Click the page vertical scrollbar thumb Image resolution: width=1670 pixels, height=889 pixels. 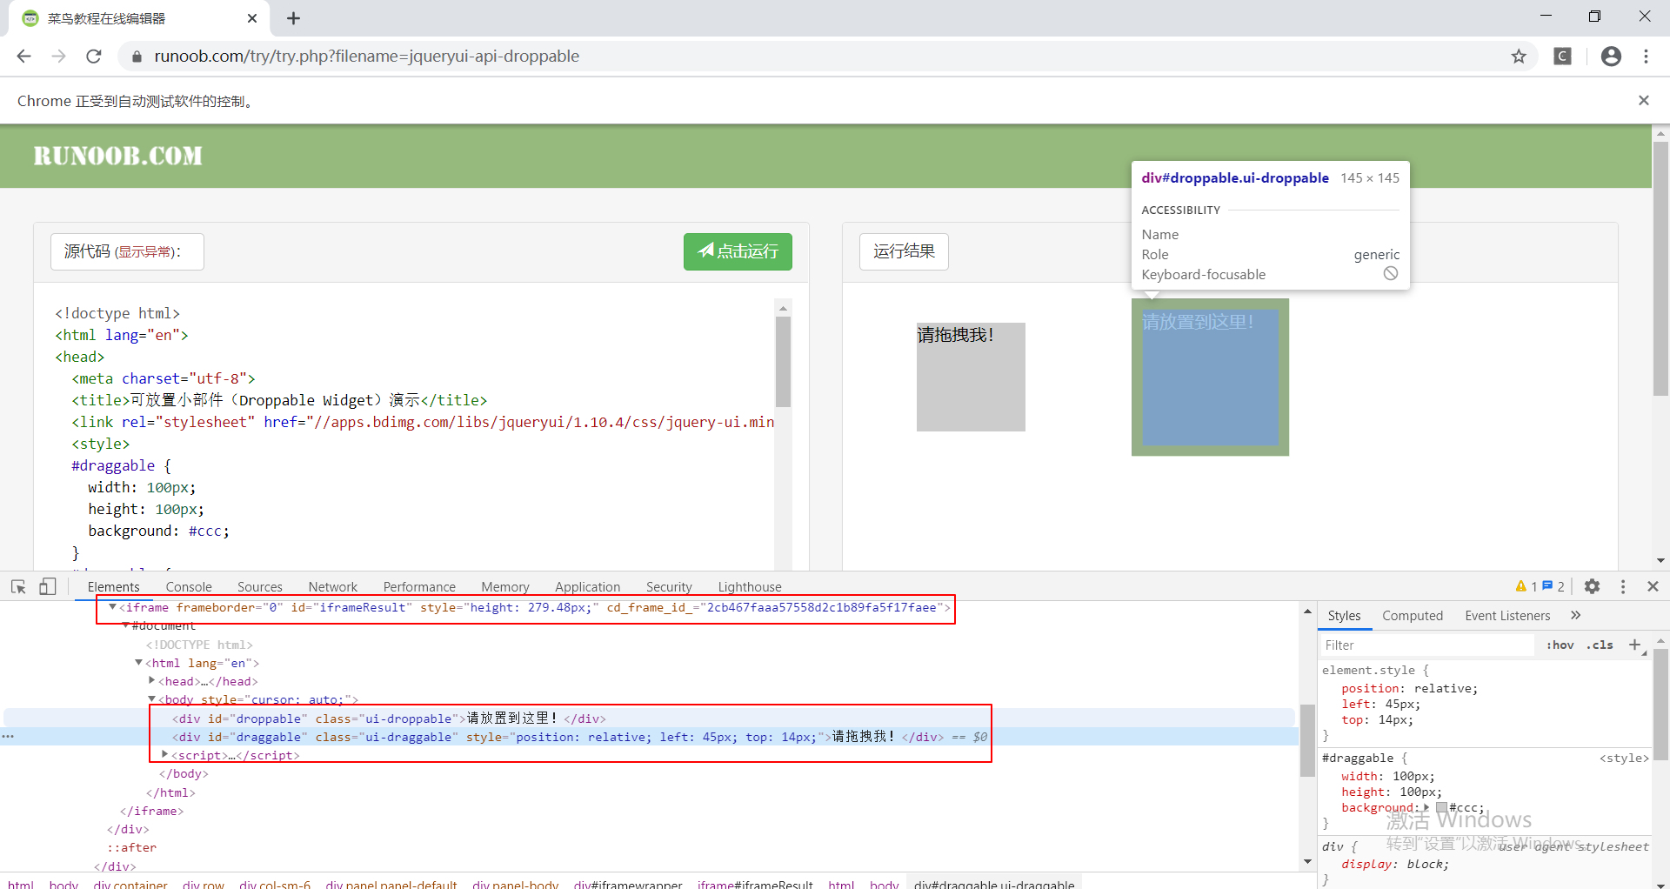[1660, 268]
